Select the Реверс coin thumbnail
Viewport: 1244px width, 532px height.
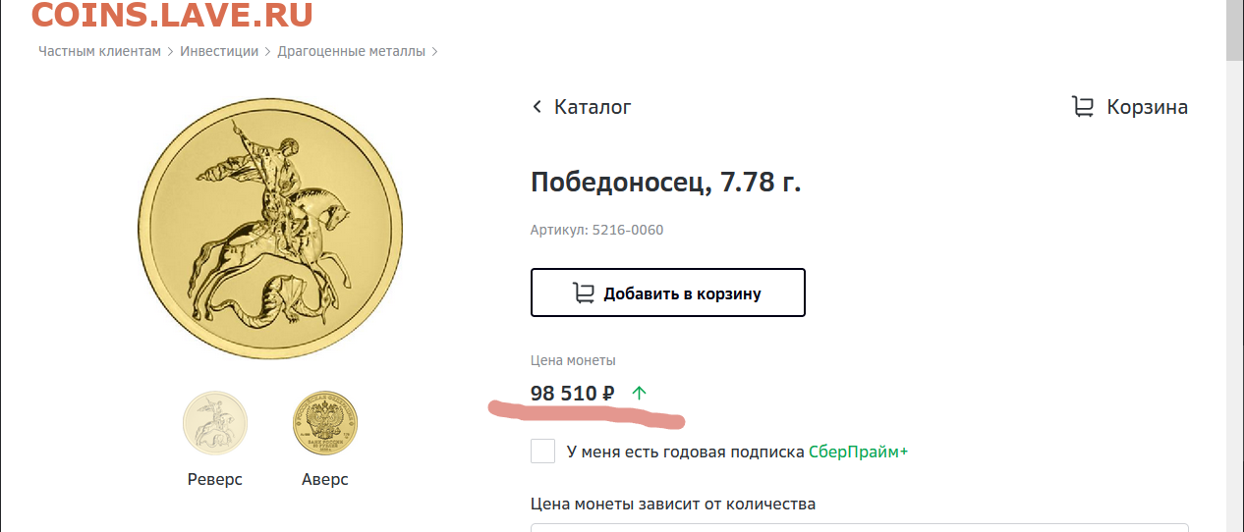[215, 423]
